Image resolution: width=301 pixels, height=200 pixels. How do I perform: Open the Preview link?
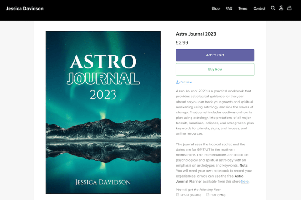point(186,82)
